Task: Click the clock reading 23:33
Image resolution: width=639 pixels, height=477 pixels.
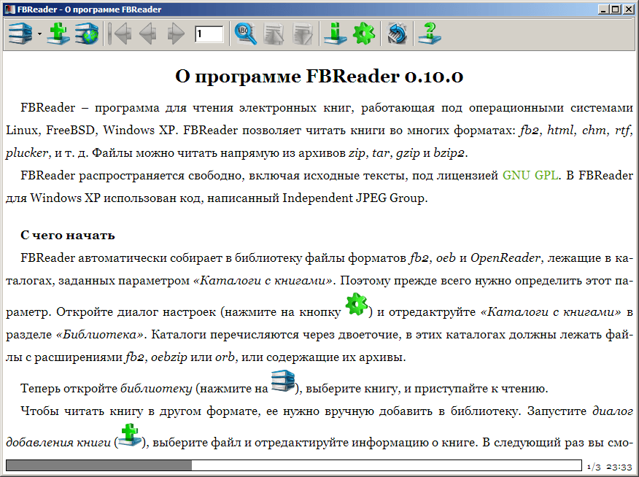Action: point(619,467)
